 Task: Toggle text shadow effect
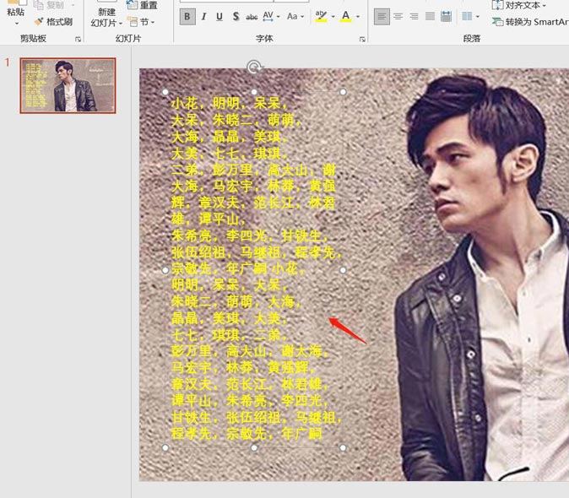pyautogui.click(x=236, y=17)
